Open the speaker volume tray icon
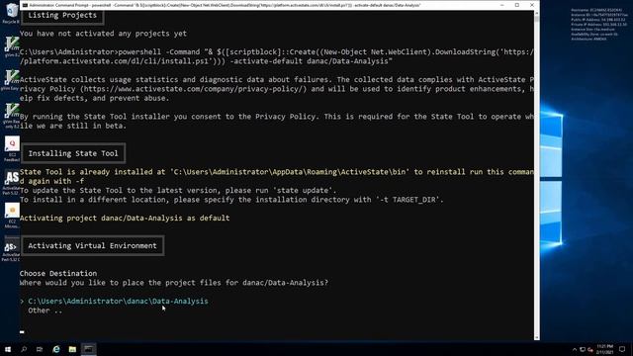 590,349
